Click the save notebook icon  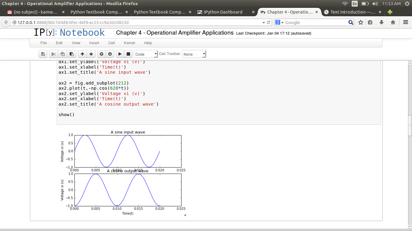[43, 54]
